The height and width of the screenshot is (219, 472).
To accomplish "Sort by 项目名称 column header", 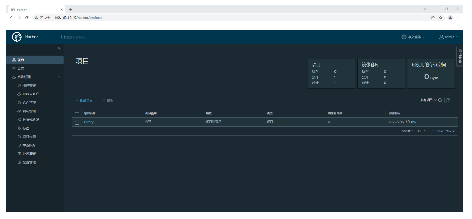I will pyautogui.click(x=90, y=113).
